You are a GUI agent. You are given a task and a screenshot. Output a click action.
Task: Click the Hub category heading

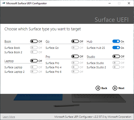coord(89,41)
